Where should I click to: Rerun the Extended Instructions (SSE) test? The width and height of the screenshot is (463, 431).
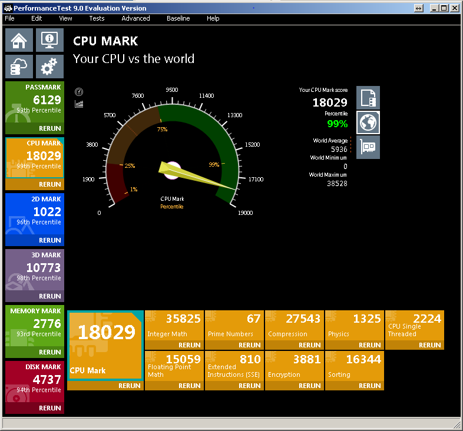[x=234, y=386]
